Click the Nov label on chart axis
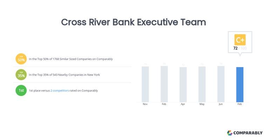Image resolution: width=267 pixels, height=140 pixels. pos(145,104)
